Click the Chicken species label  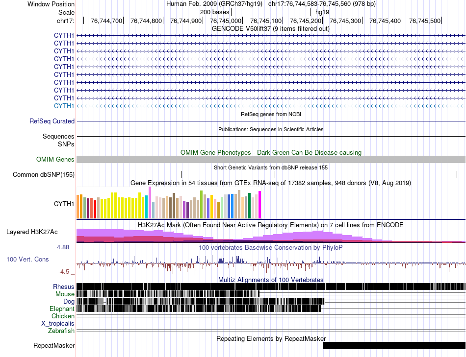tap(63, 316)
